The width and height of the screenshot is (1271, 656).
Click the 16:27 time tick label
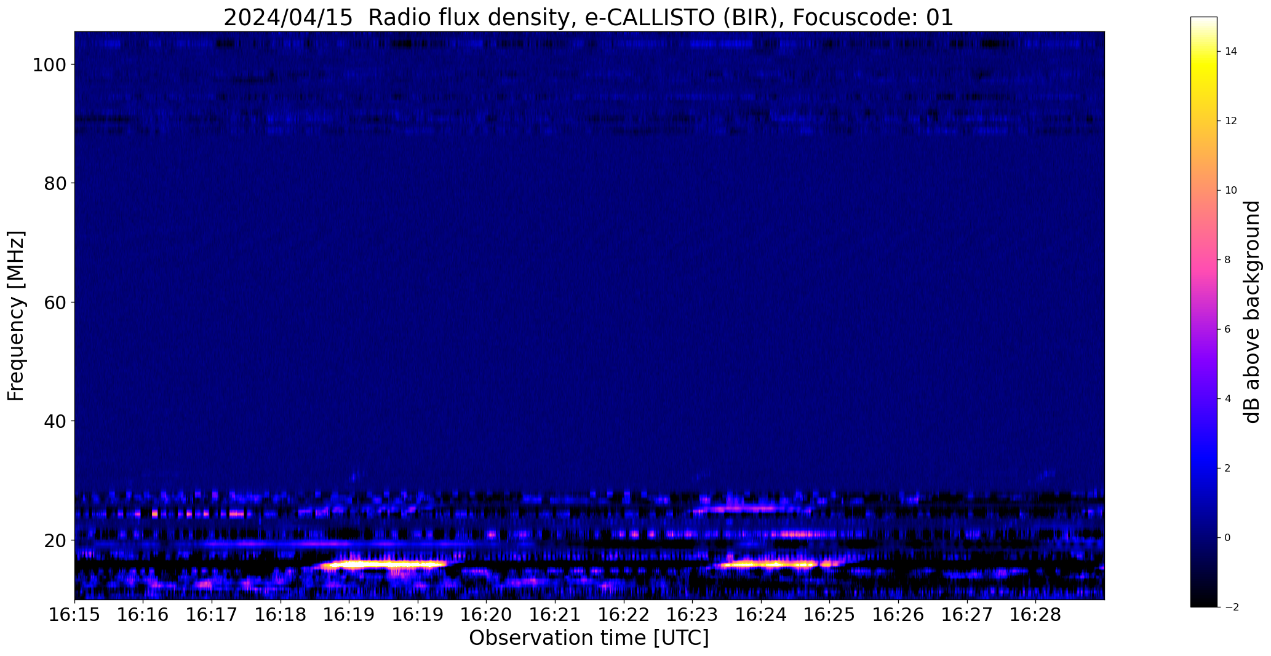coord(966,615)
